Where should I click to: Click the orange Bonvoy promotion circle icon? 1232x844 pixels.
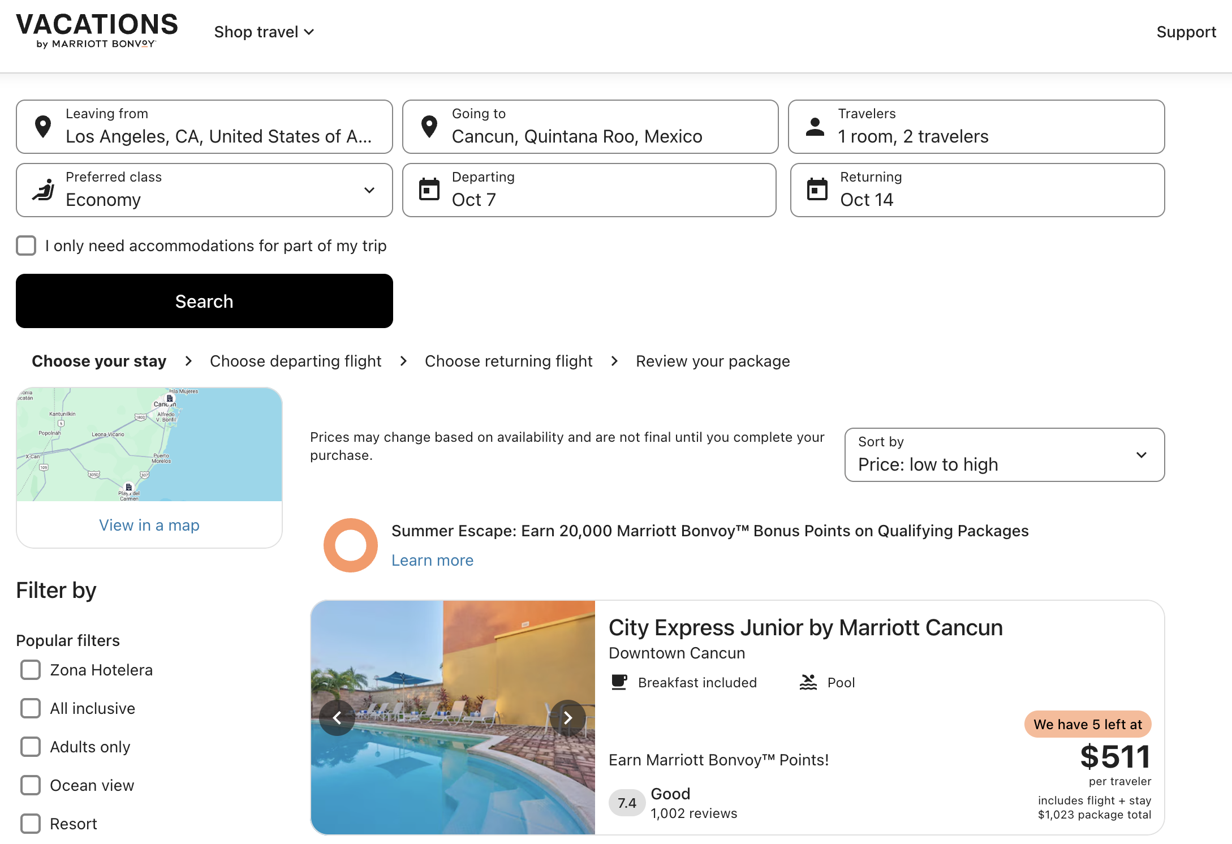point(351,545)
